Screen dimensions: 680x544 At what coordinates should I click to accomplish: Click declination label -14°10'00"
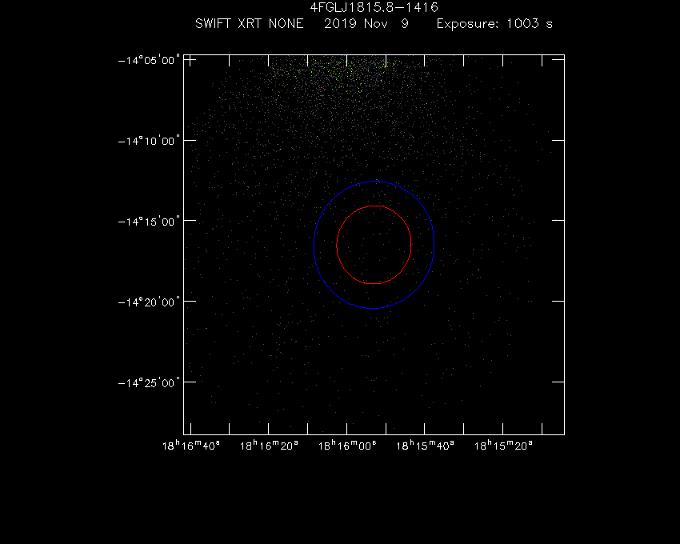[149, 141]
